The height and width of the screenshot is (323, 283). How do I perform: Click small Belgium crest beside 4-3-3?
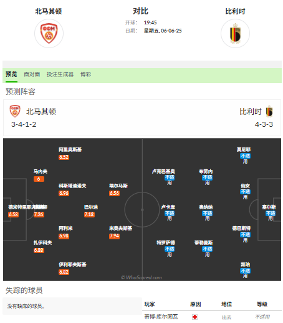[x=269, y=111]
